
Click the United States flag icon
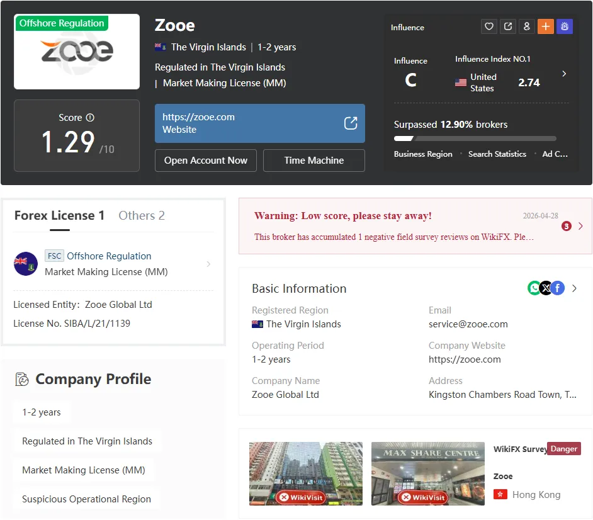[461, 82]
